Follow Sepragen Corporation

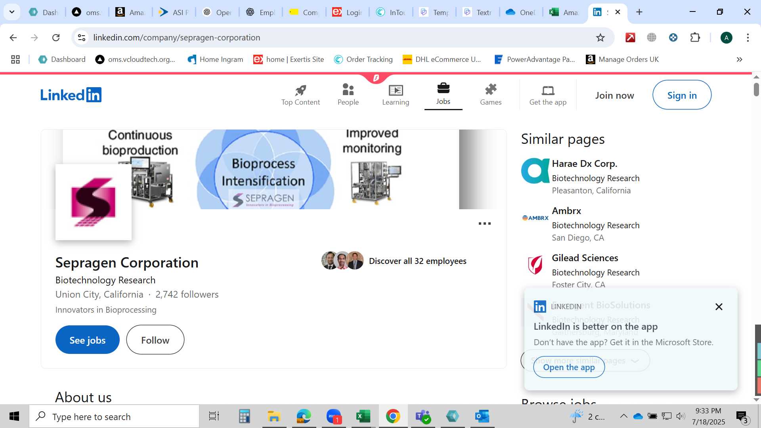(x=155, y=340)
